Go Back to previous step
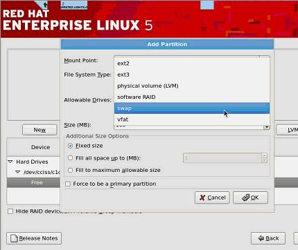This screenshot has width=298, height=250. tap(268, 238)
